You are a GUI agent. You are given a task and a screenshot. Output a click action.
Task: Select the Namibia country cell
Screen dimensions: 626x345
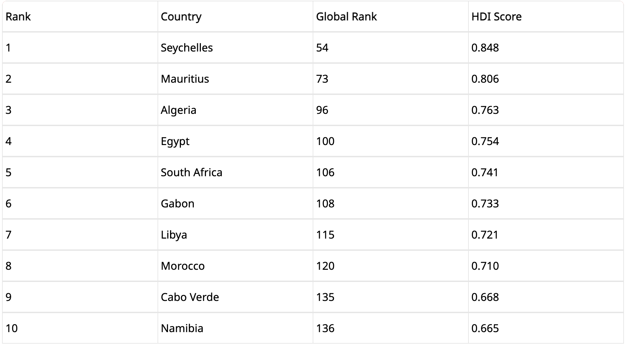(182, 328)
